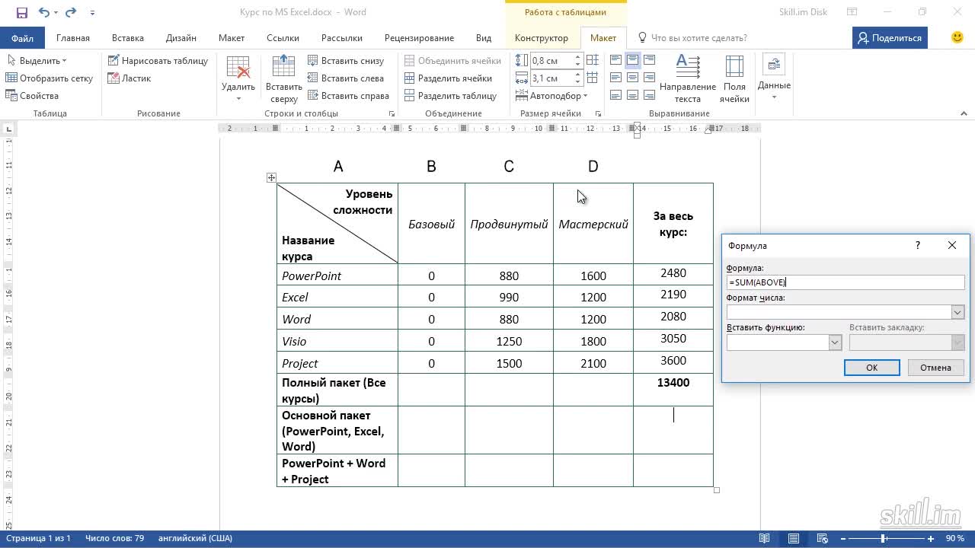Align cell text top center

[632, 59]
